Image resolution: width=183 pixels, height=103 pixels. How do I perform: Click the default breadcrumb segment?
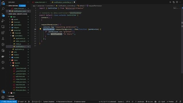coord(82,6)
